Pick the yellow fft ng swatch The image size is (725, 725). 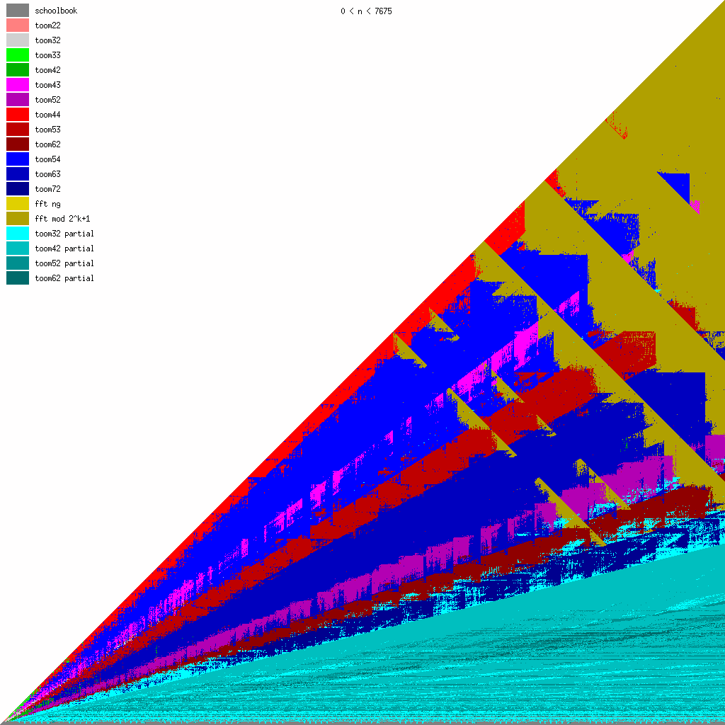point(18,203)
